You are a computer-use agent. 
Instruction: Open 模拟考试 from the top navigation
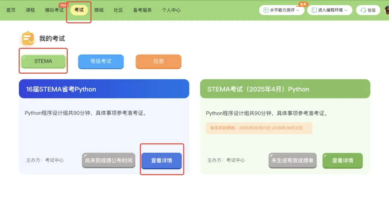click(54, 10)
